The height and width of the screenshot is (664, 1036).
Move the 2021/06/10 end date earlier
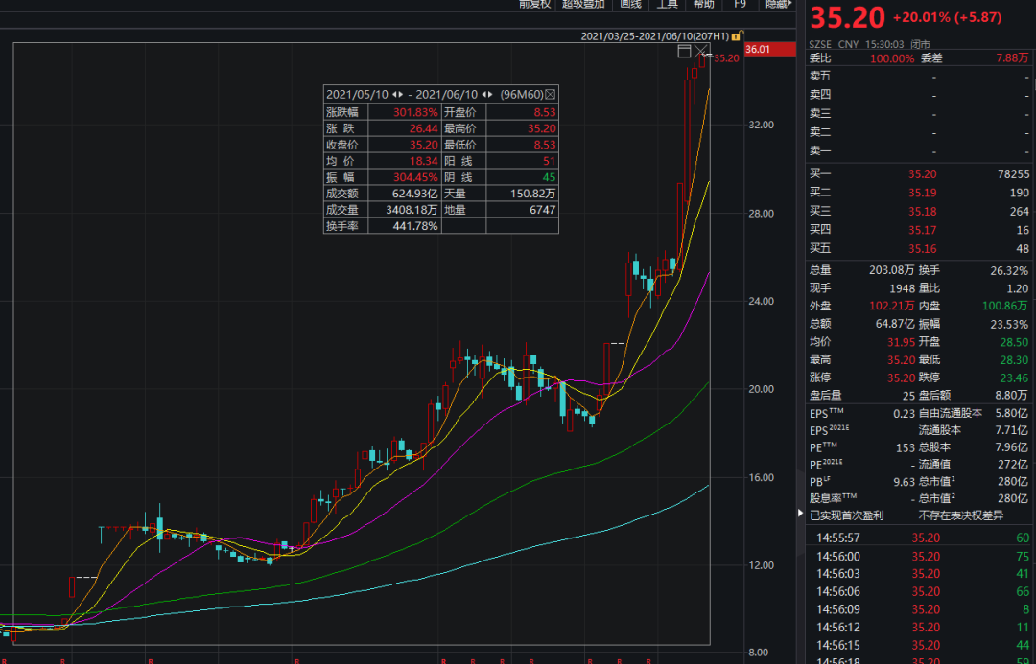tap(483, 94)
